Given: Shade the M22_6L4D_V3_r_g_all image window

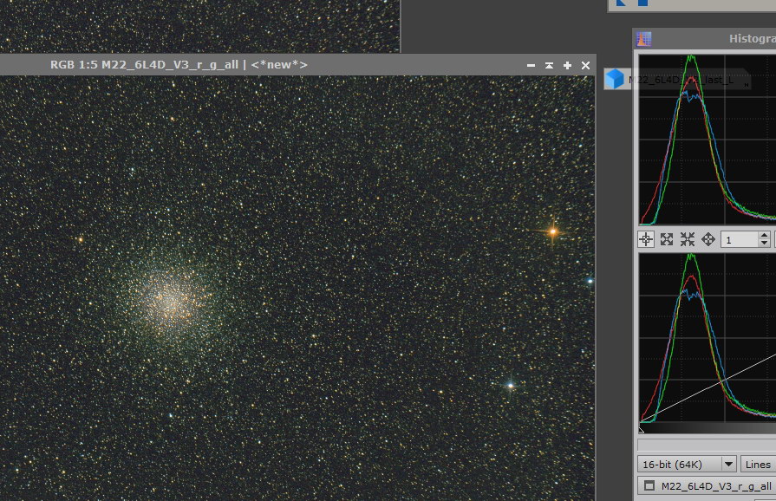Looking at the screenshot, I should click(x=549, y=65).
